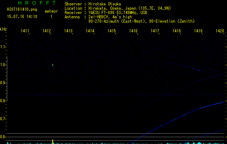
Task: Click the HROFFT title text
Action: pos(37,3)
